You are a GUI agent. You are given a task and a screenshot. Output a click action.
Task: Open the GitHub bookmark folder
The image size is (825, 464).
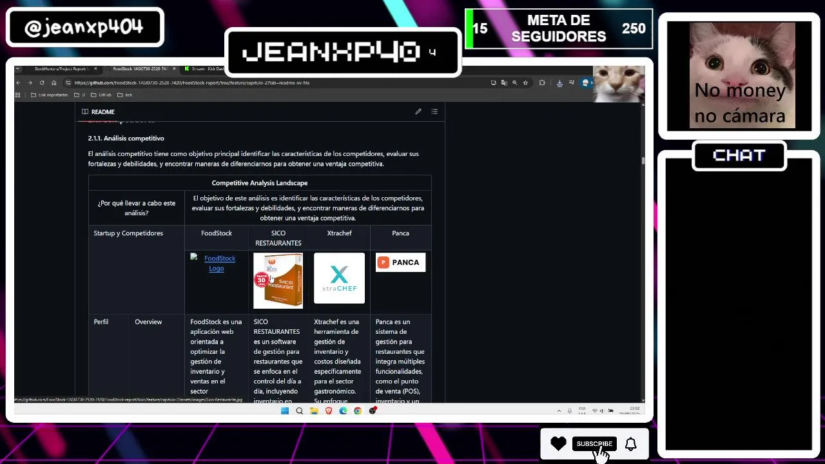(x=101, y=95)
